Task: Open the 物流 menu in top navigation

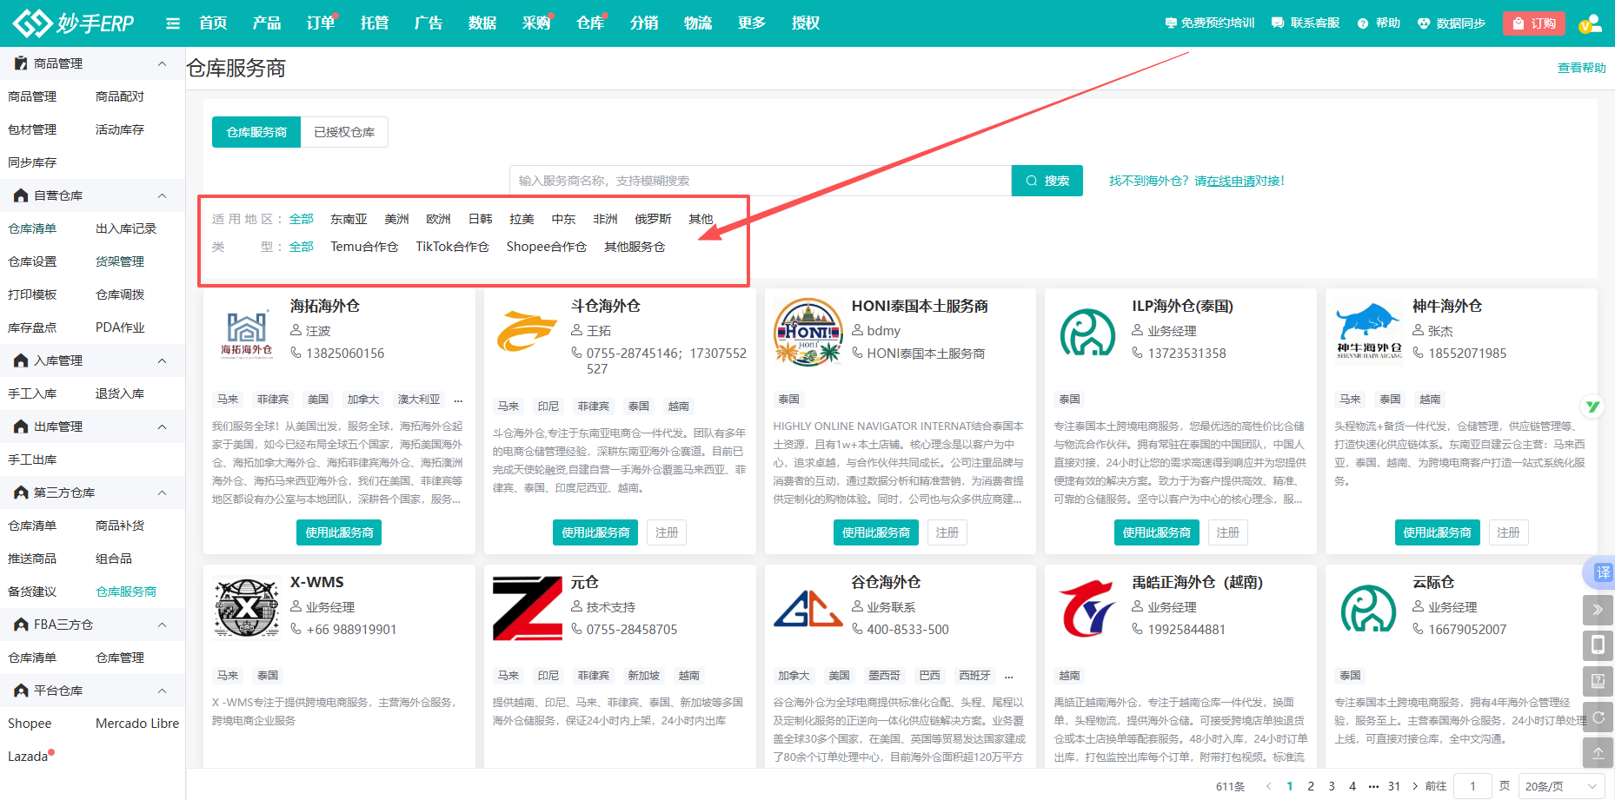Action: pos(697,23)
